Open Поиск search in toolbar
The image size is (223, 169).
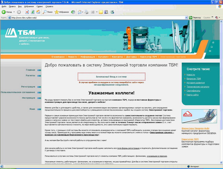click(x=48, y=12)
